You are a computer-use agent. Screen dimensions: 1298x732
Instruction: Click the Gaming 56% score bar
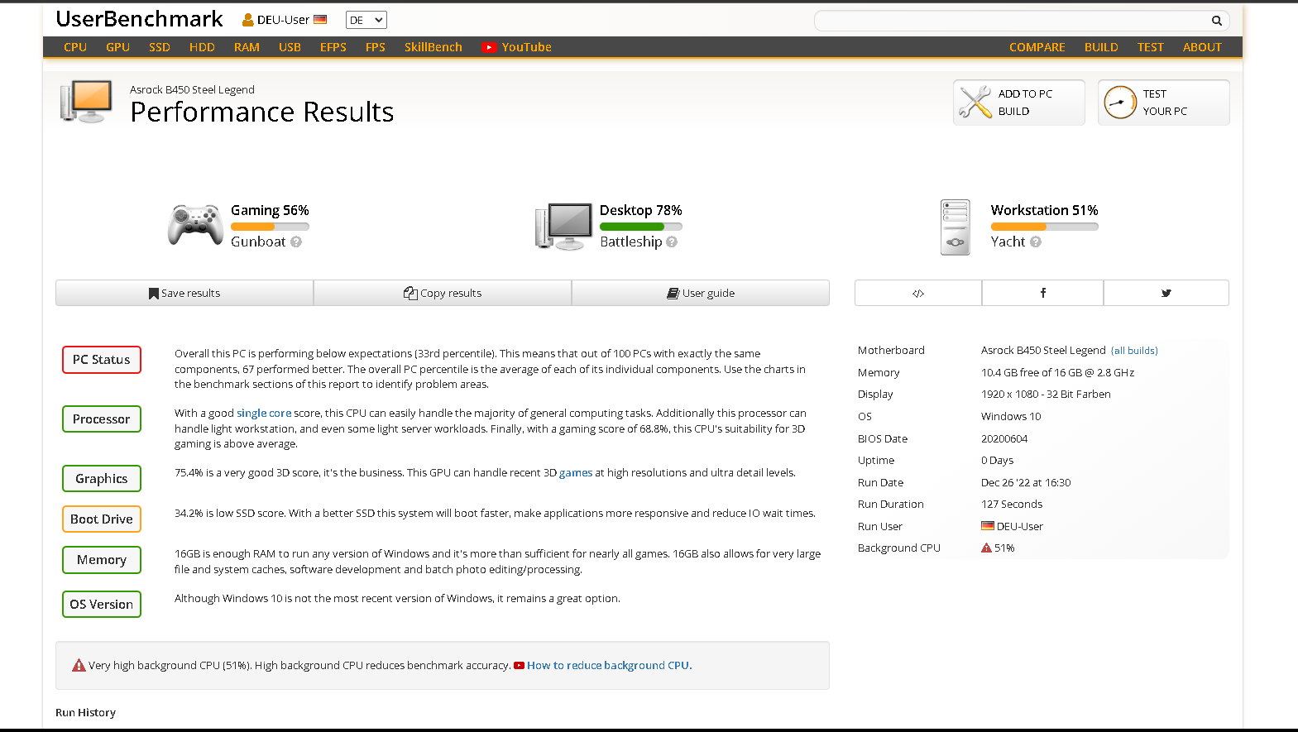tap(270, 227)
